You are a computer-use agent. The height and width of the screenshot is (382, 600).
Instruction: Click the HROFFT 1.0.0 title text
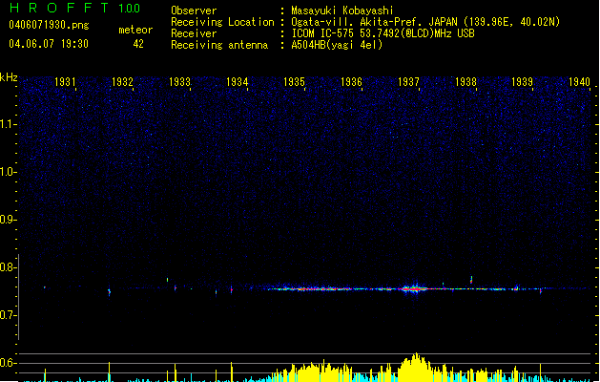point(75,8)
